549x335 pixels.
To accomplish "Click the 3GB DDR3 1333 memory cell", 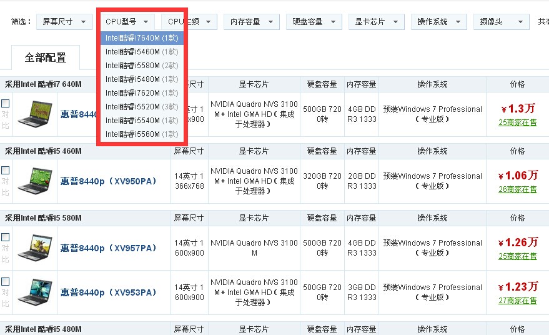I will [362, 292].
